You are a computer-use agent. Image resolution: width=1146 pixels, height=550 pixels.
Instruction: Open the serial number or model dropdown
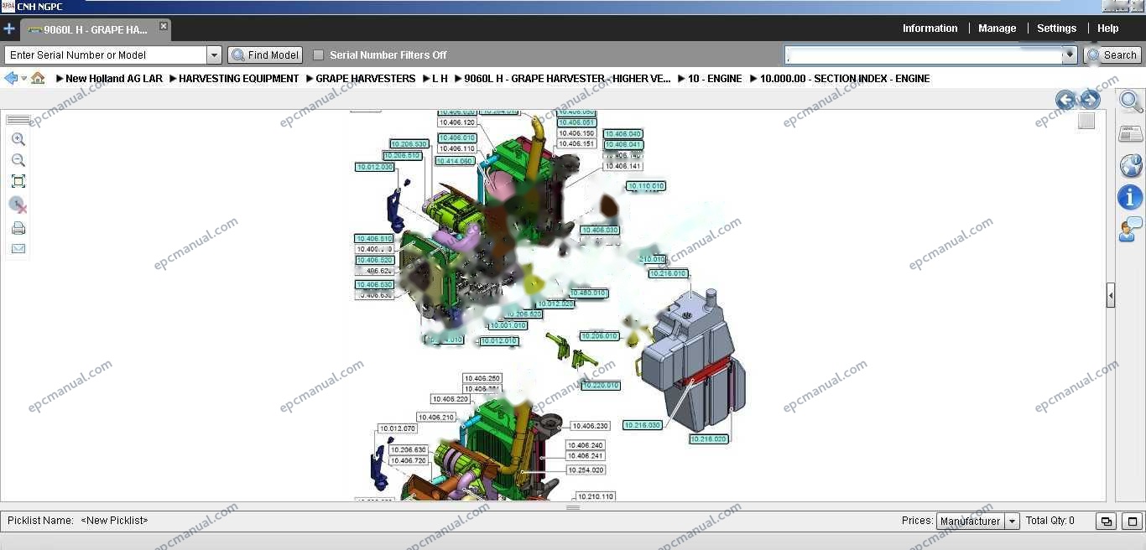point(214,55)
